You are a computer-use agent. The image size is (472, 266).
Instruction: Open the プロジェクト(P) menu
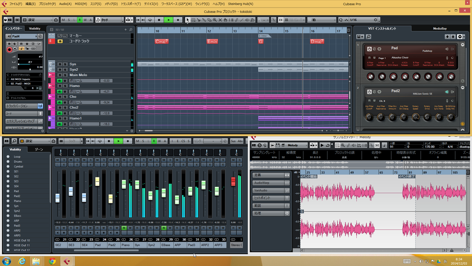[47, 4]
